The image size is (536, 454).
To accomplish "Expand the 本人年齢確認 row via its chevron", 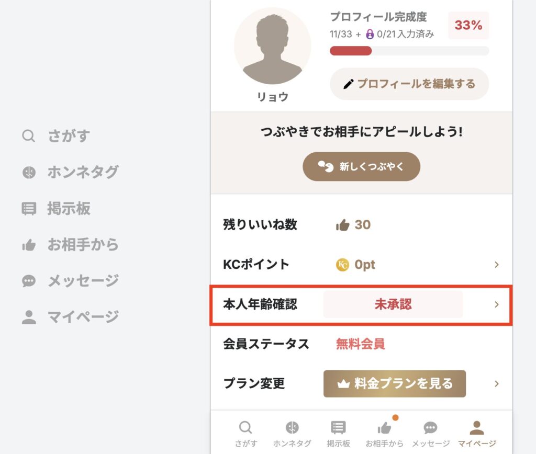I will 496,304.
